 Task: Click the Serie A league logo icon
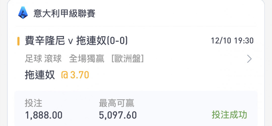23,13
